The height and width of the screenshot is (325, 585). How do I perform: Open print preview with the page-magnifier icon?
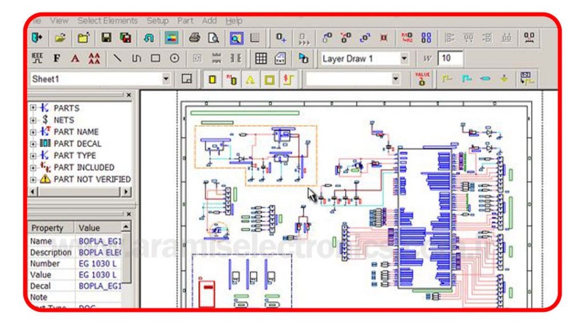[x=214, y=38]
